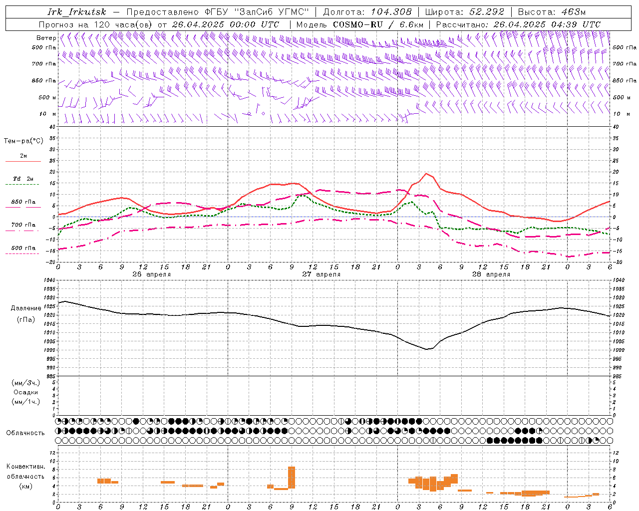Click the '26 апреля' date label
Viewport: 639px width, 511px height.
pyautogui.click(x=152, y=274)
